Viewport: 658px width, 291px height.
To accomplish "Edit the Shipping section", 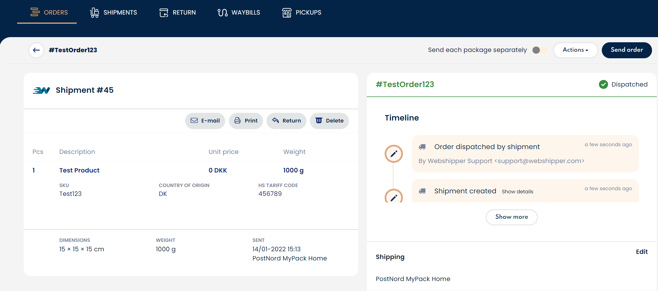I will pyautogui.click(x=642, y=252).
